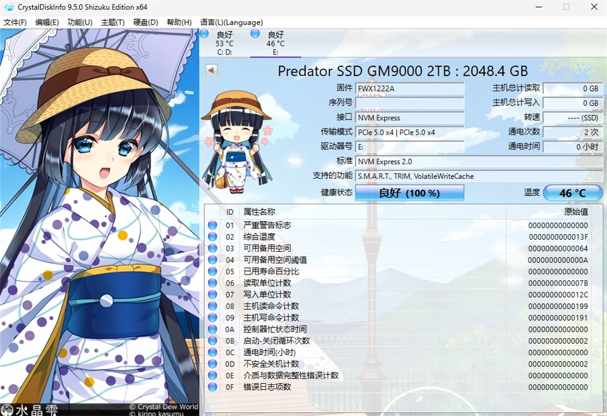
Task: Click status orb of 可用备用空间 row
Action: point(212,248)
